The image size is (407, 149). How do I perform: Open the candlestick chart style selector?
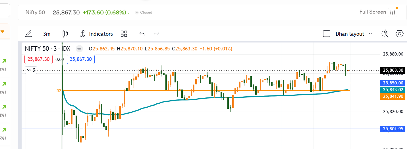pos(65,34)
